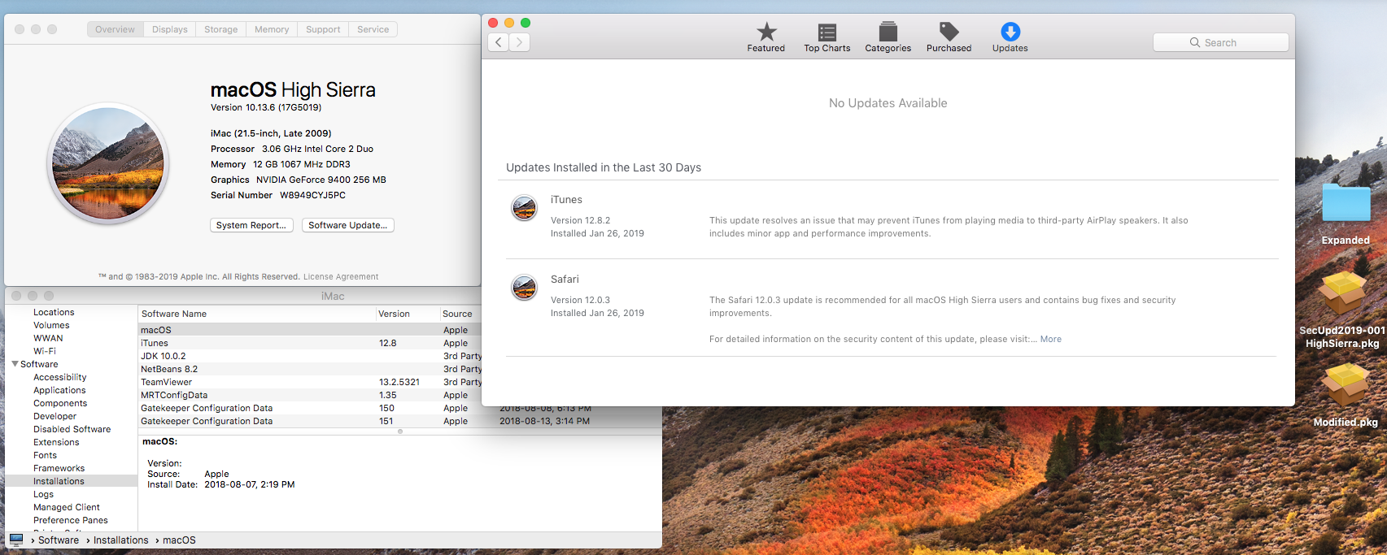Click Version 10.13.6 (17G5019) text
Screen dimensions: 1387x555
[x=266, y=107]
